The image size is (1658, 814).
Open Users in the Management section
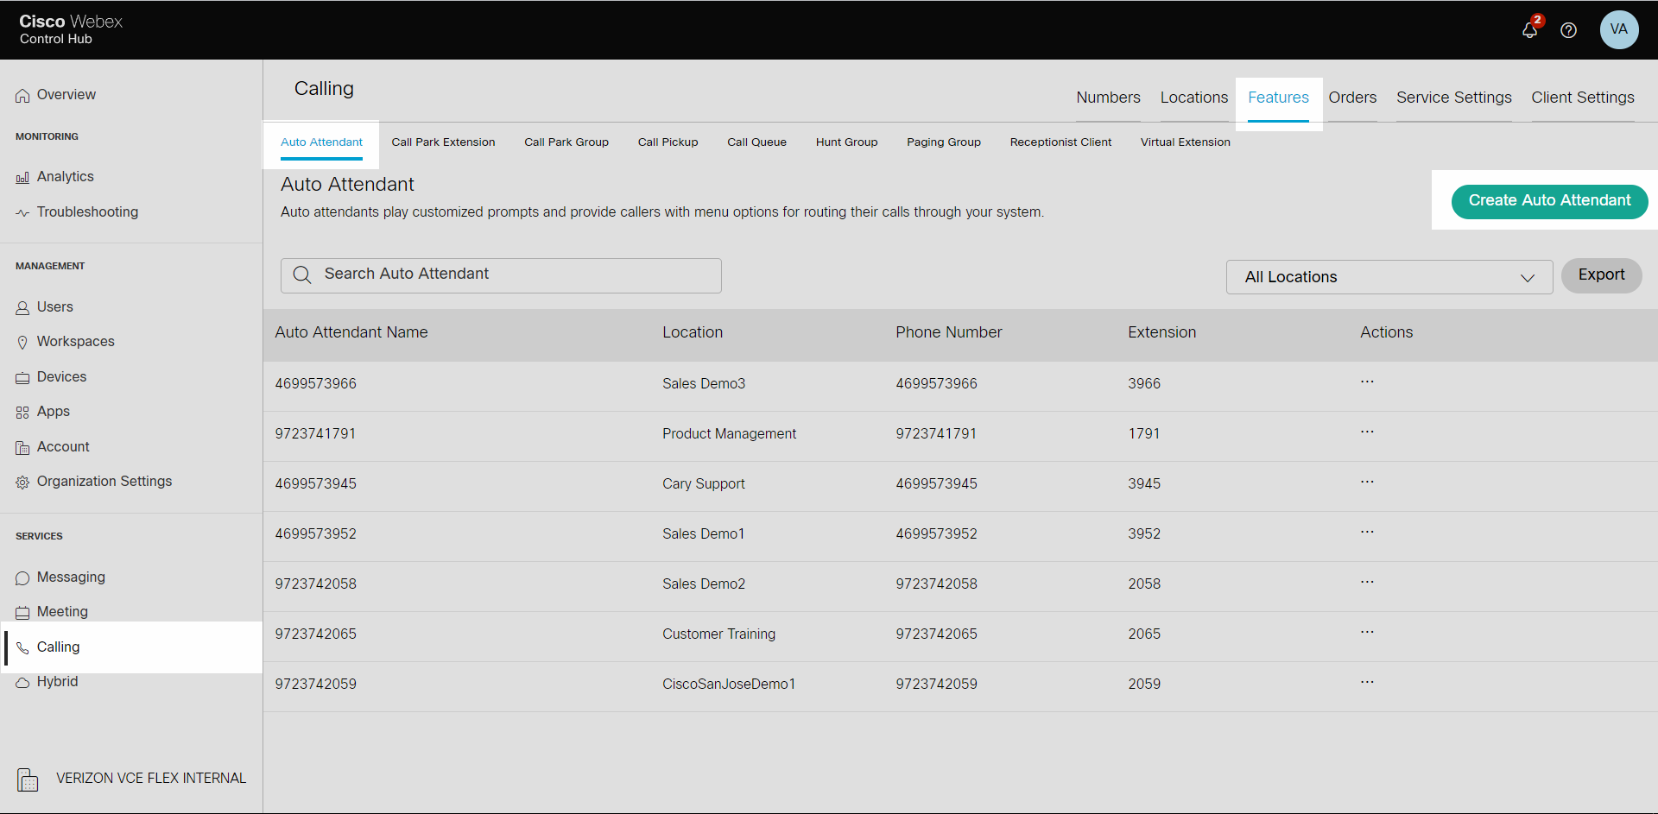(x=54, y=307)
